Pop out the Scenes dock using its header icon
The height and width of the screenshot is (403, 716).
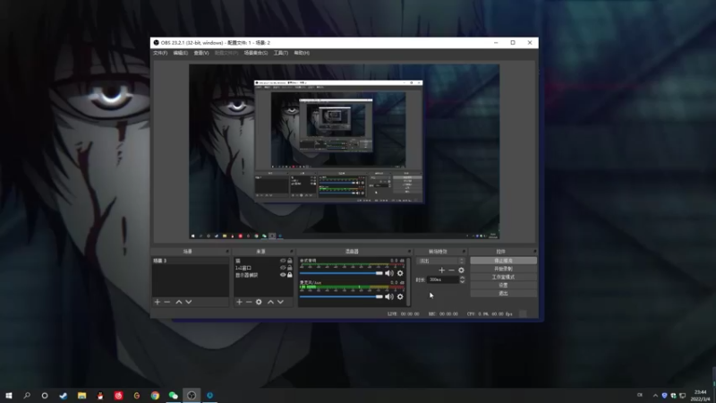(227, 252)
